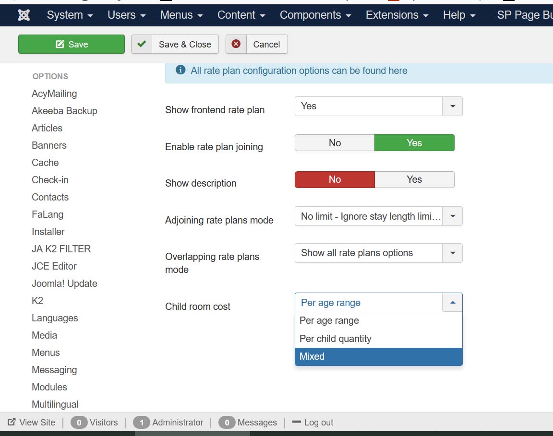Click the Administrator count badge
553x436 pixels.
pos(142,423)
